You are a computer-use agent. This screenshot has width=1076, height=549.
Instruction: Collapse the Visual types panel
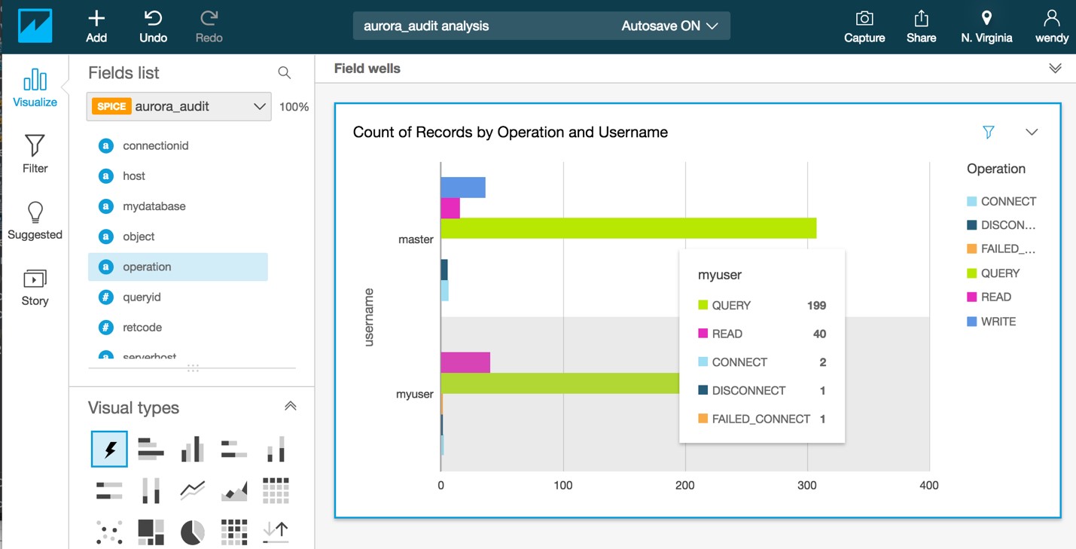point(290,407)
